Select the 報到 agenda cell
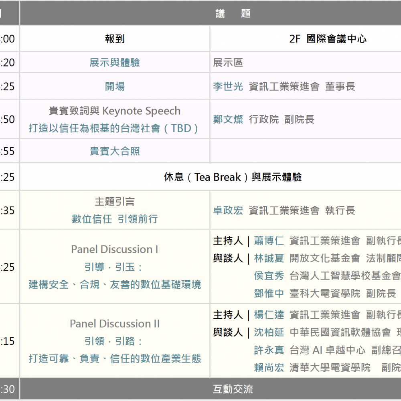Image resolution: width=401 pixels, height=401 pixels. pyautogui.click(x=115, y=39)
